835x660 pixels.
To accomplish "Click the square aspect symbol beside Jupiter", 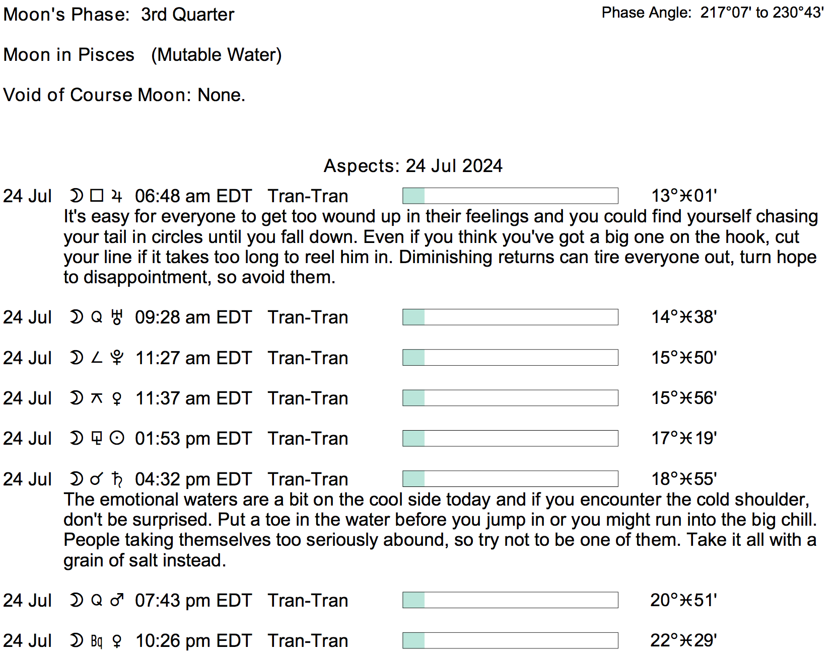I will tap(97, 195).
